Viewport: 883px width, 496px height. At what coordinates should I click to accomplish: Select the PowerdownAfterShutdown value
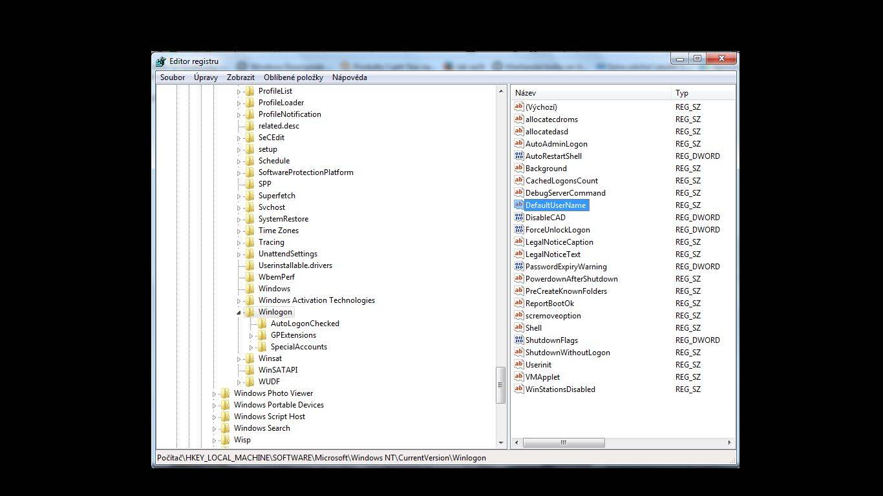coord(571,279)
